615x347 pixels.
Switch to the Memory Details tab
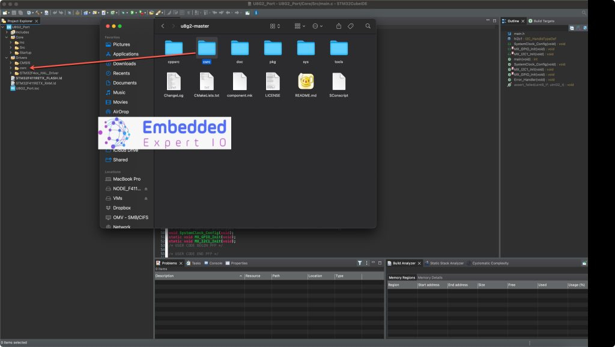tap(430, 277)
